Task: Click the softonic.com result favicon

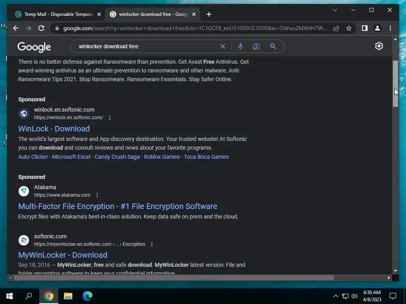Action: (x=24, y=240)
